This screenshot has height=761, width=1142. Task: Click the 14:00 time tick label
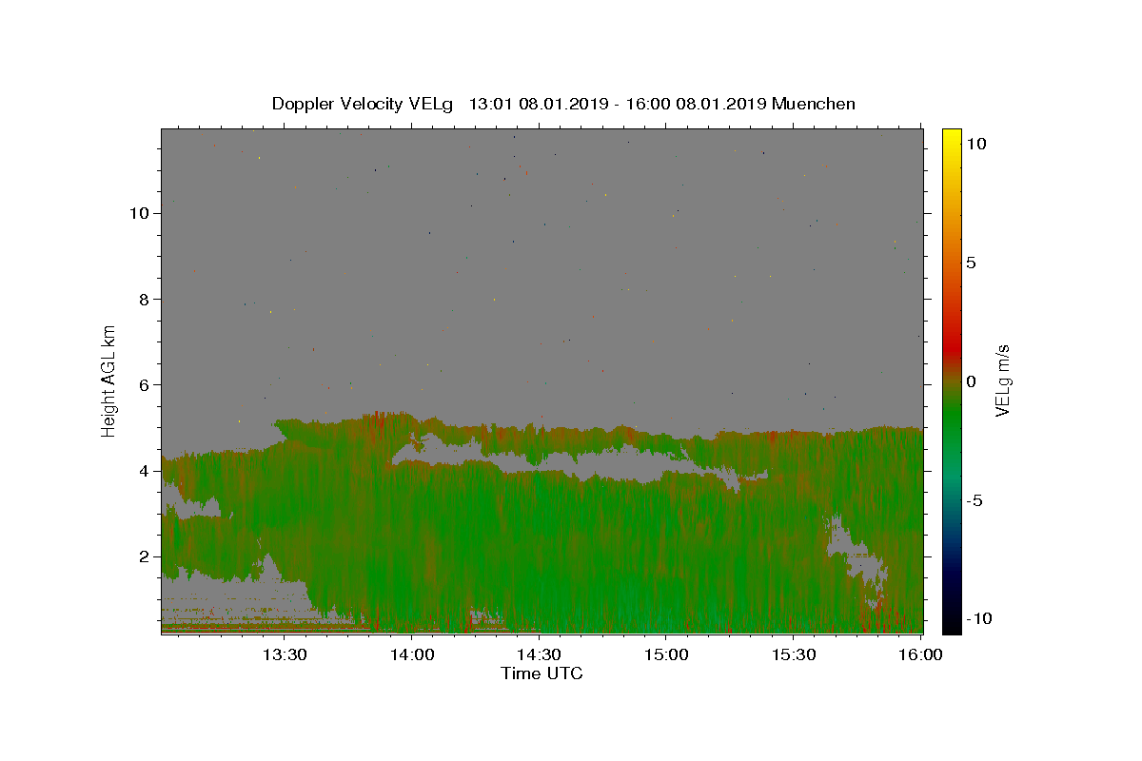coord(411,654)
